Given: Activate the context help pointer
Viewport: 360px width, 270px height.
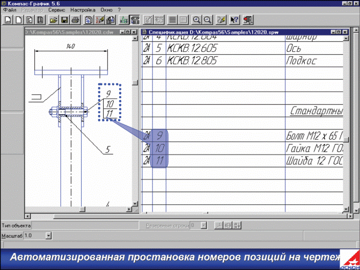Looking at the screenshot, I should [234, 20].
